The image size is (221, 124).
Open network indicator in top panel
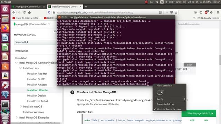pos(157,2)
